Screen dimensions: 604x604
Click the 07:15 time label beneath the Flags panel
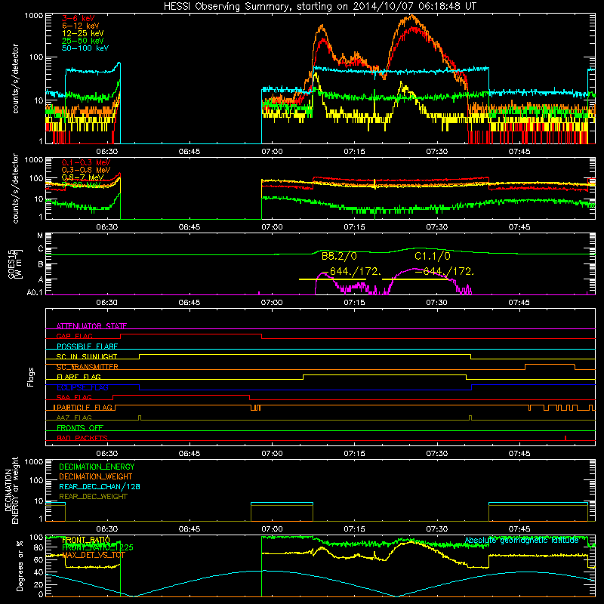click(x=354, y=454)
